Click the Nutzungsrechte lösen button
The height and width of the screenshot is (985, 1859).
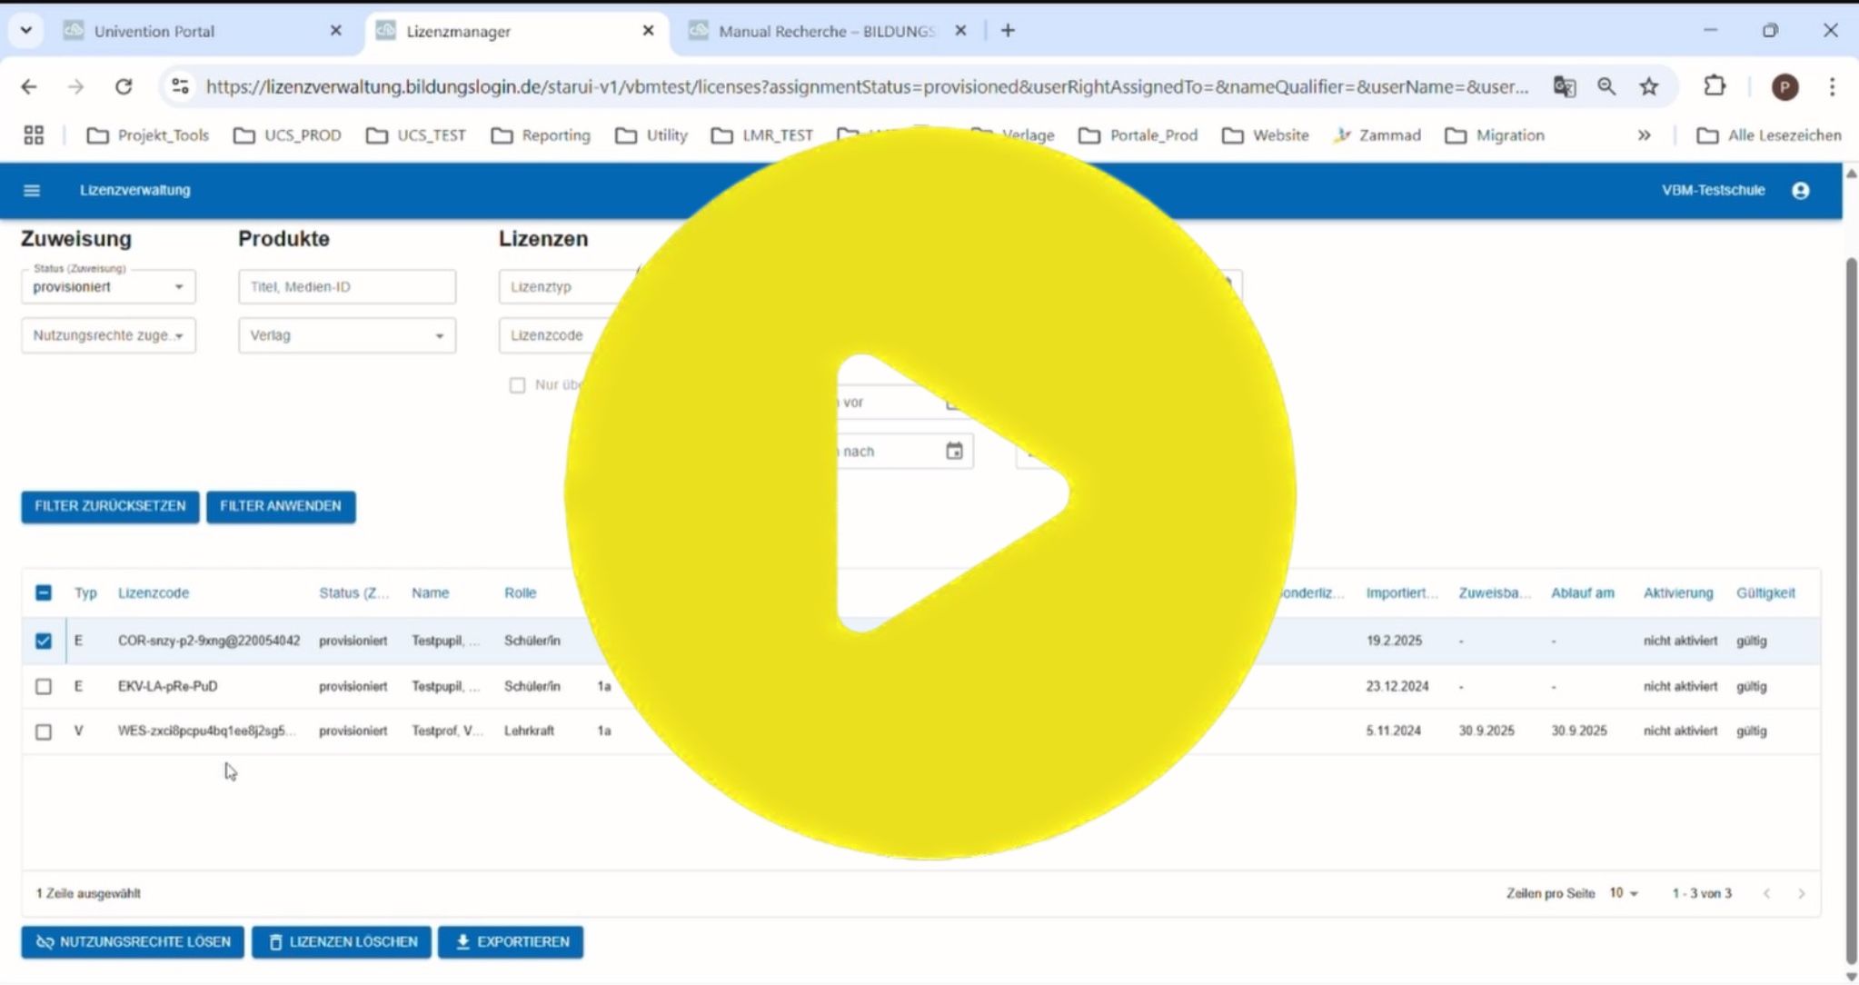[x=133, y=942]
